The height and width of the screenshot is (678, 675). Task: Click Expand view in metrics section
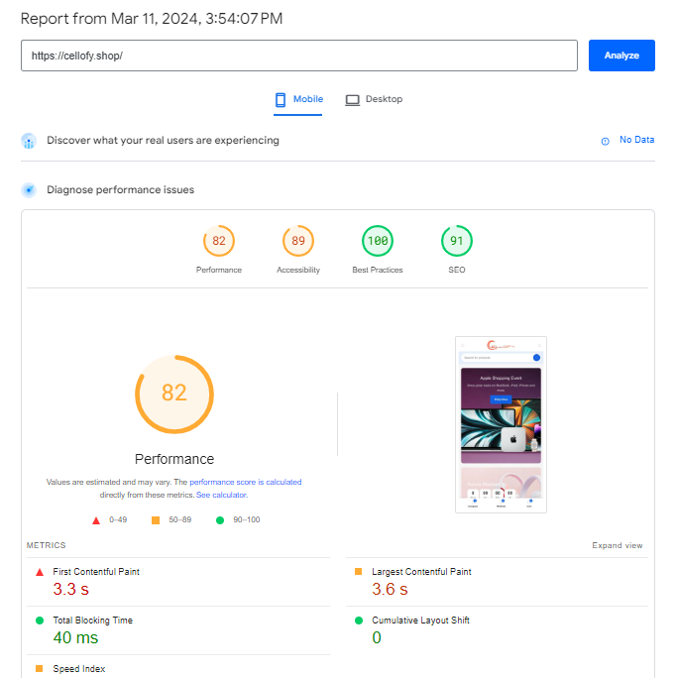point(618,545)
